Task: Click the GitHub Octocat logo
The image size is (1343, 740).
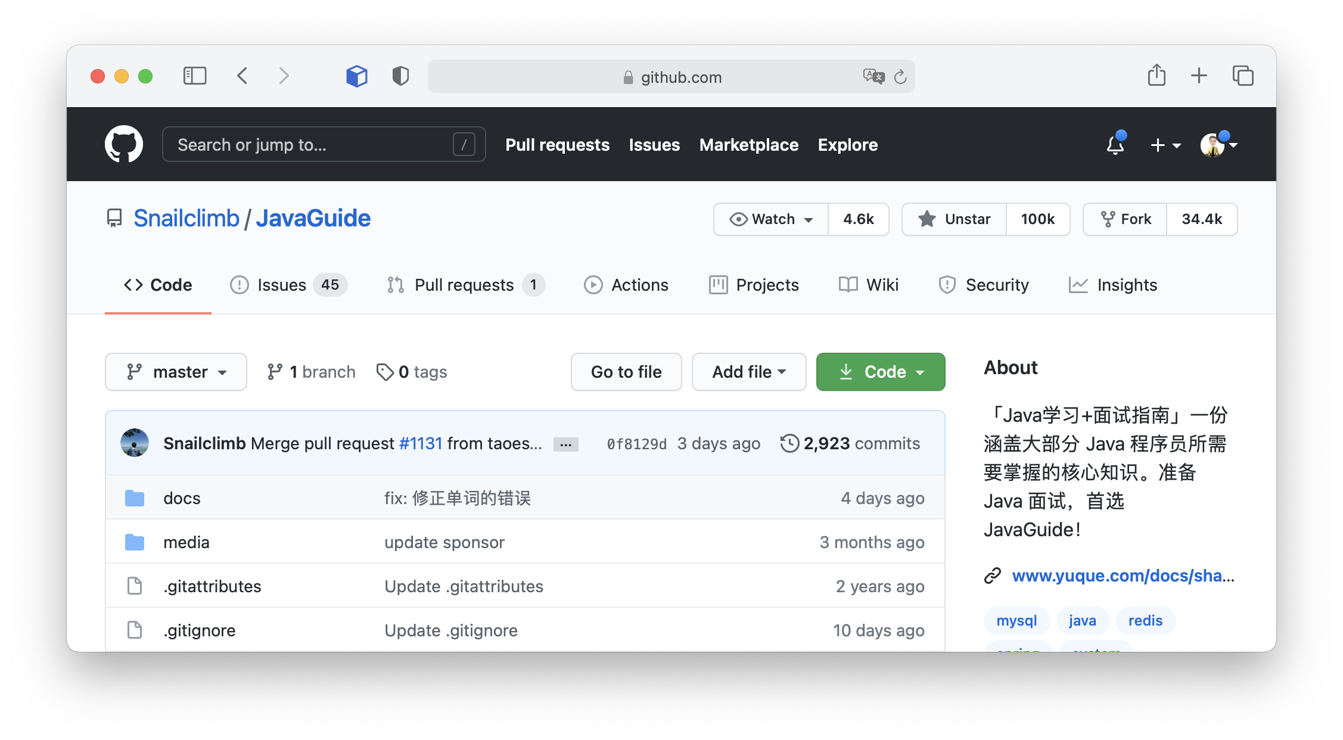Action: pyautogui.click(x=124, y=144)
